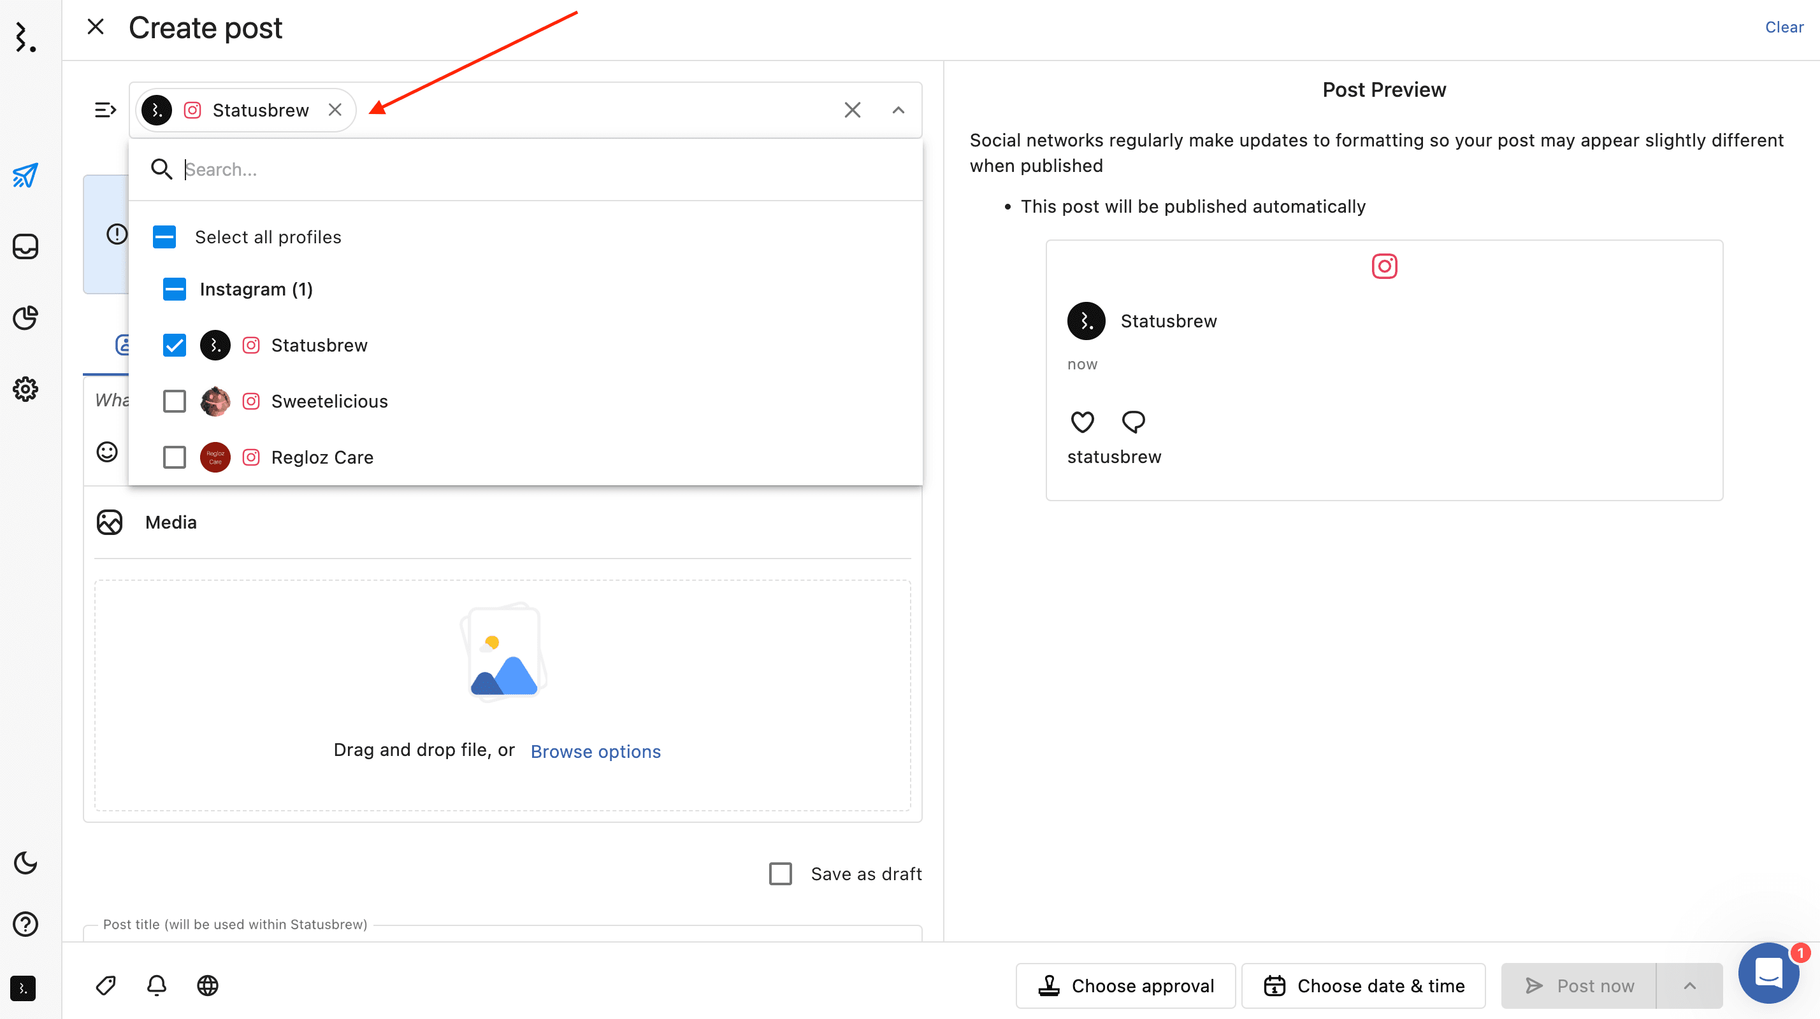Click the Post now button
The image size is (1820, 1019).
pyautogui.click(x=1578, y=986)
